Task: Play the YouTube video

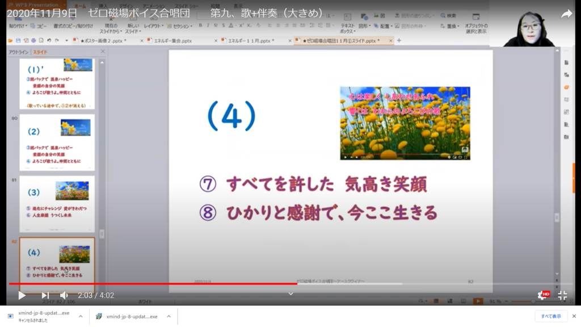Action: 22,295
